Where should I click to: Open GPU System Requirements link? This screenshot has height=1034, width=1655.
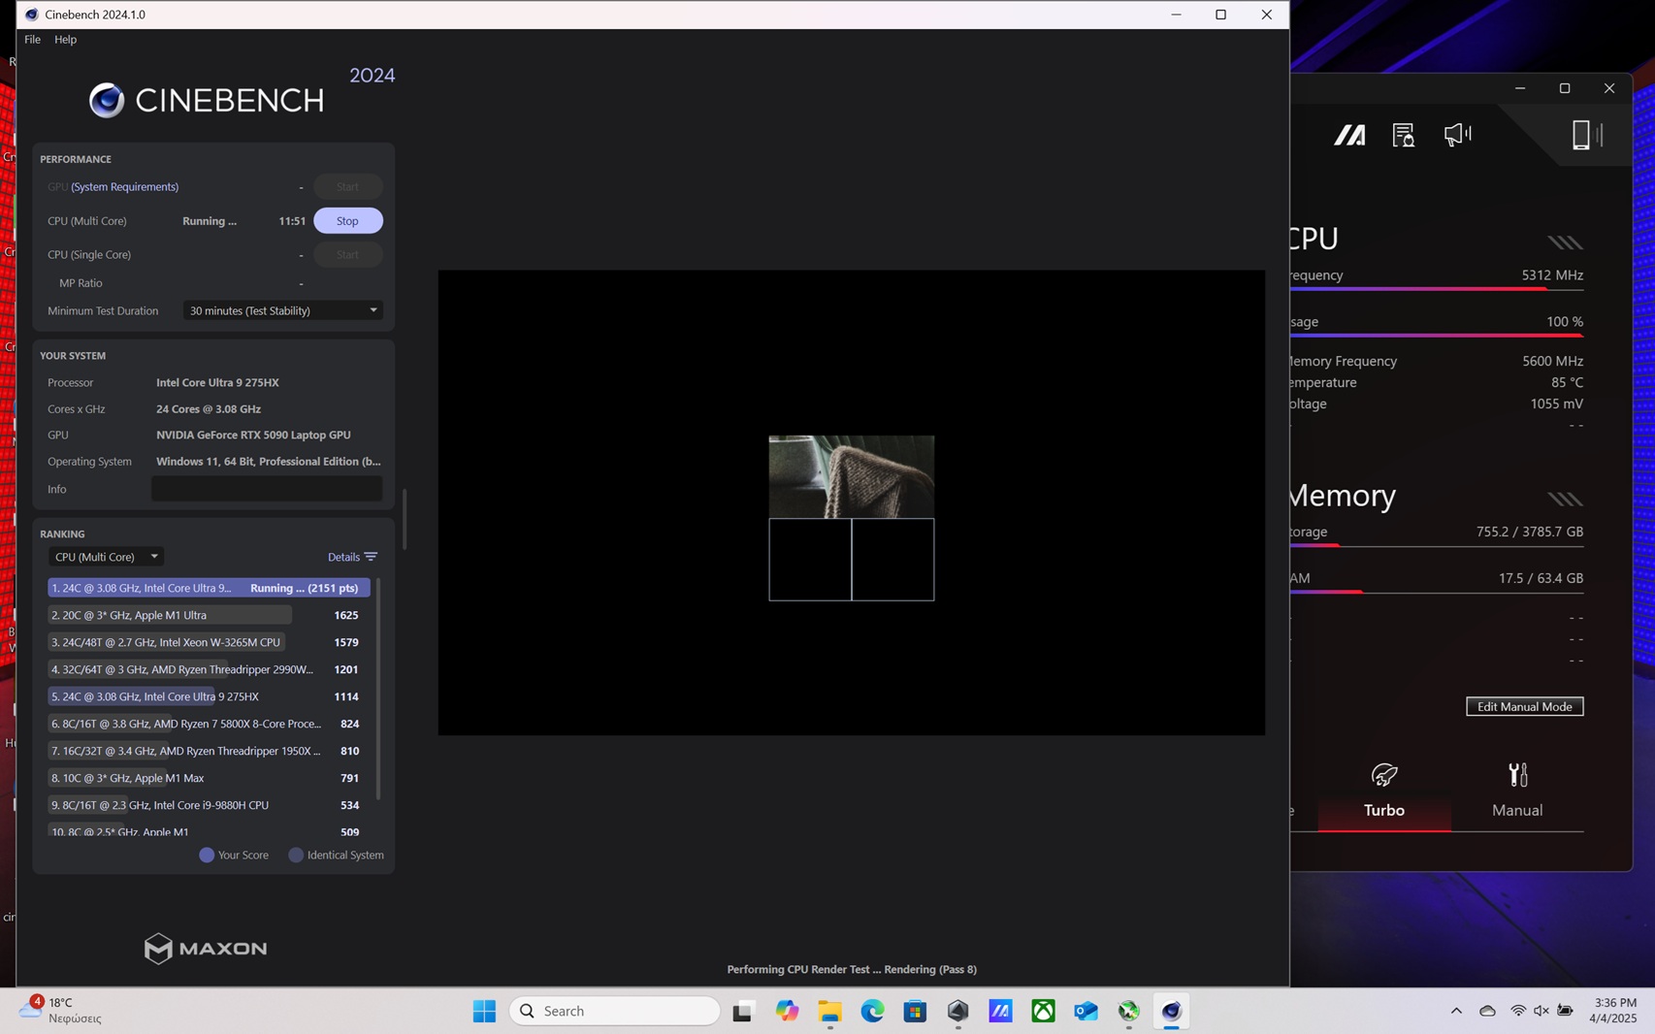tap(124, 187)
